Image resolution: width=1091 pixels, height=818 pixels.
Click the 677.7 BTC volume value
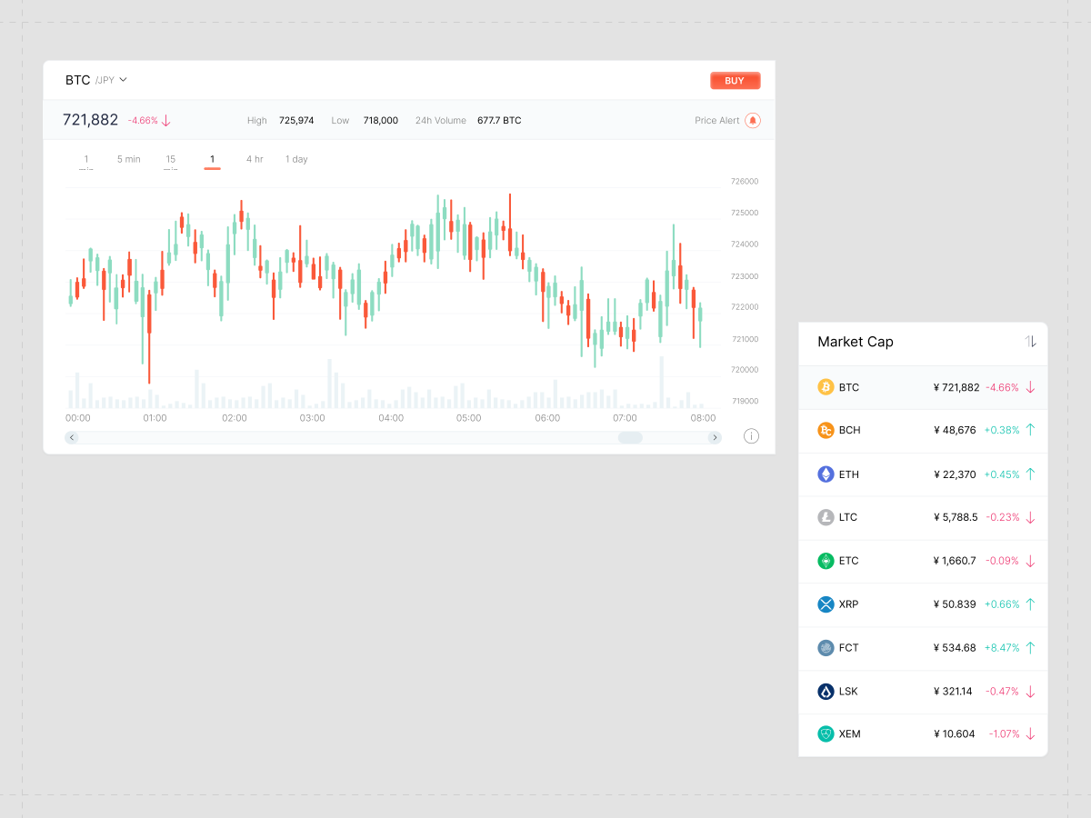pyautogui.click(x=499, y=120)
